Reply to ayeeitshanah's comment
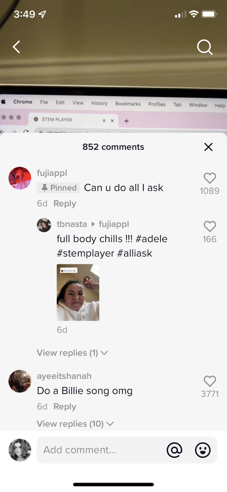This screenshot has width=227, height=492. pos(65,407)
